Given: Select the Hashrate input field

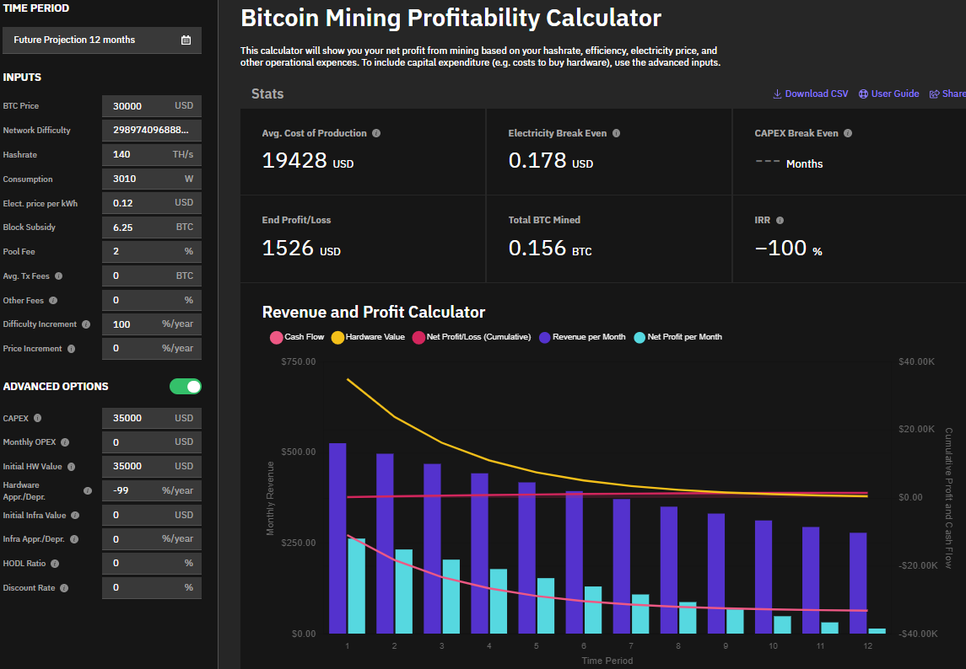Looking at the screenshot, I should (139, 155).
